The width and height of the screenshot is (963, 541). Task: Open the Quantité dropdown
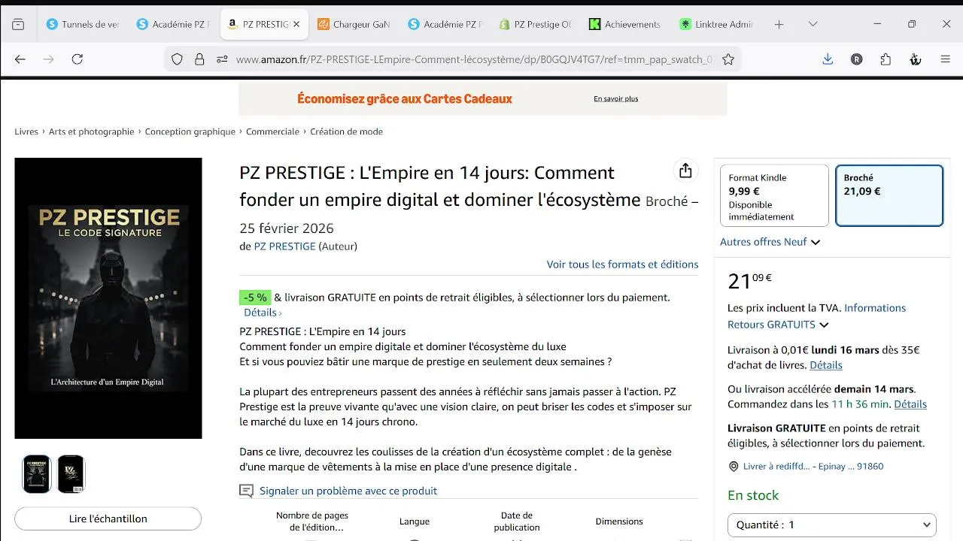[x=831, y=524]
